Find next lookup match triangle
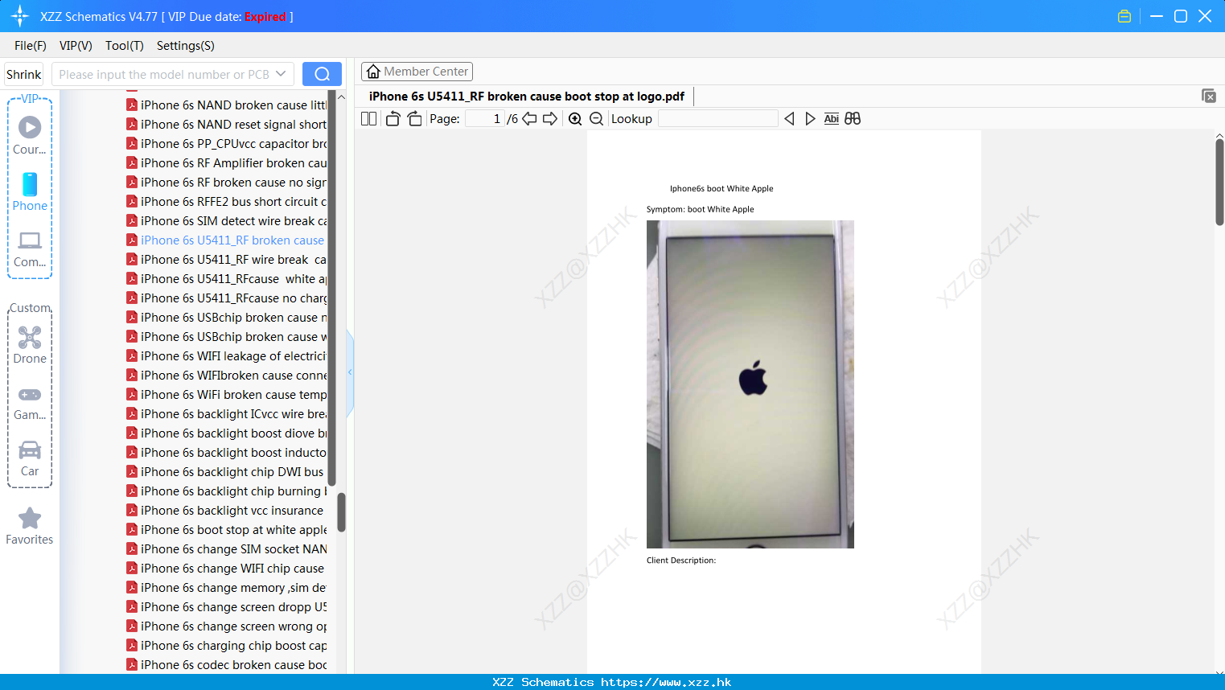Image resolution: width=1225 pixels, height=690 pixels. click(x=810, y=119)
